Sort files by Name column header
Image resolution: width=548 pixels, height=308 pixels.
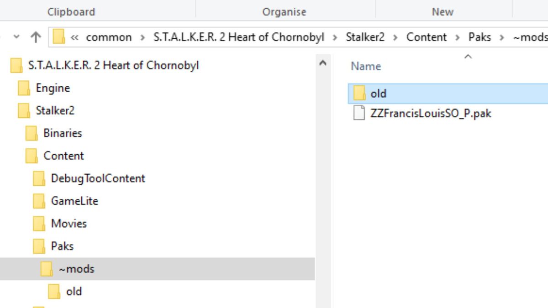[x=366, y=66]
